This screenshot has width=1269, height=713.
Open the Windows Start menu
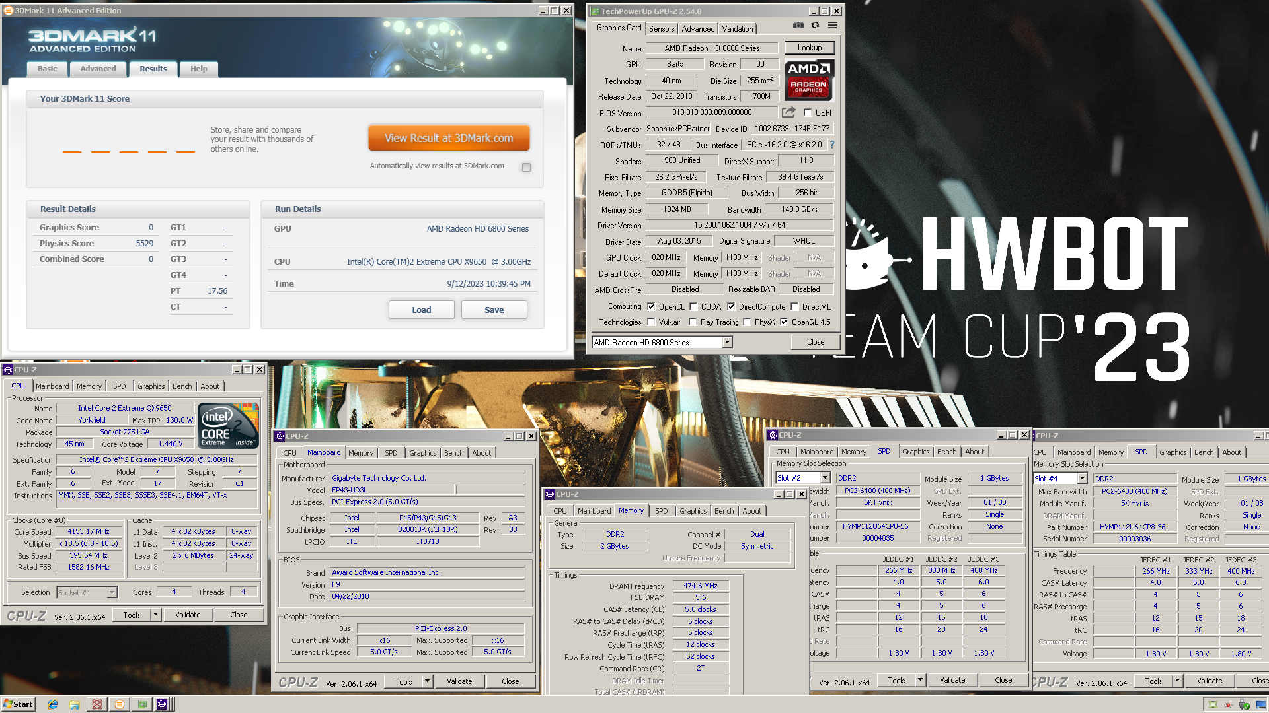pos(18,704)
